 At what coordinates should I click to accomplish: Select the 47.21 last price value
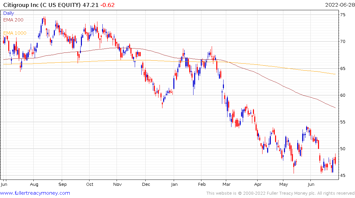(x=90, y=5)
